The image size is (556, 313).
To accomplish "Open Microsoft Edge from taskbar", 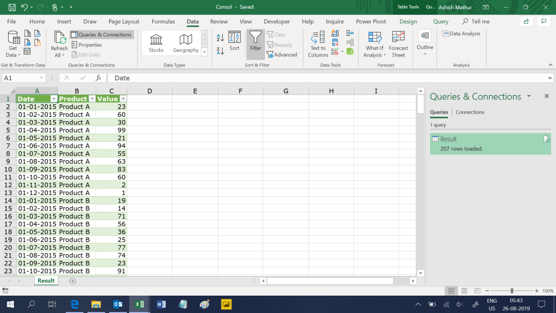I will [74, 304].
